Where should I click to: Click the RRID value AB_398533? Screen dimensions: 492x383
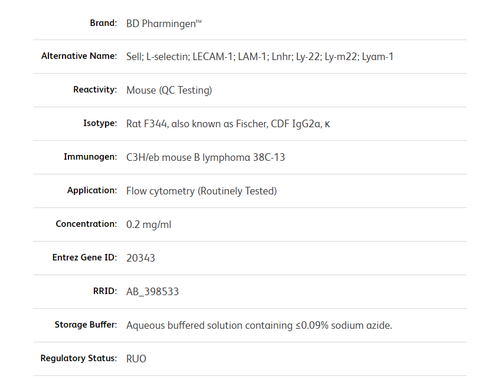[152, 292]
